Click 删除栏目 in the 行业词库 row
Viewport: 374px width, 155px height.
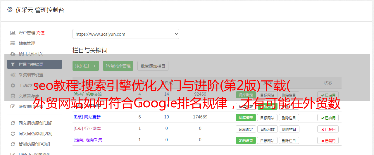289,129
